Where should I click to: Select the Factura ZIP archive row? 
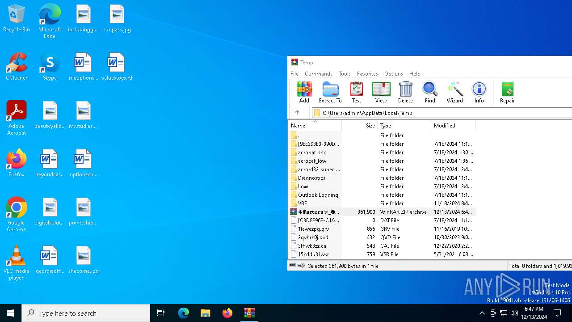coord(382,212)
